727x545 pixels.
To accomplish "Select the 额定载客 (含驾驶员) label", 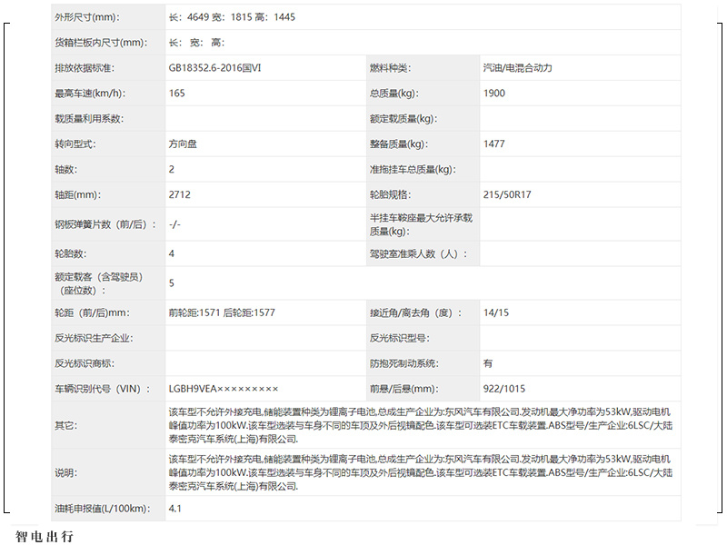I will (x=99, y=283).
